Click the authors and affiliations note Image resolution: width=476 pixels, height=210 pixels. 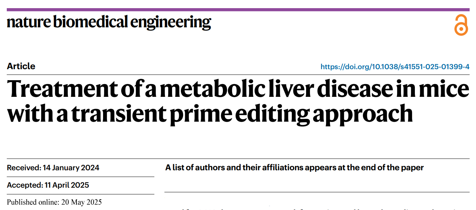(x=294, y=168)
